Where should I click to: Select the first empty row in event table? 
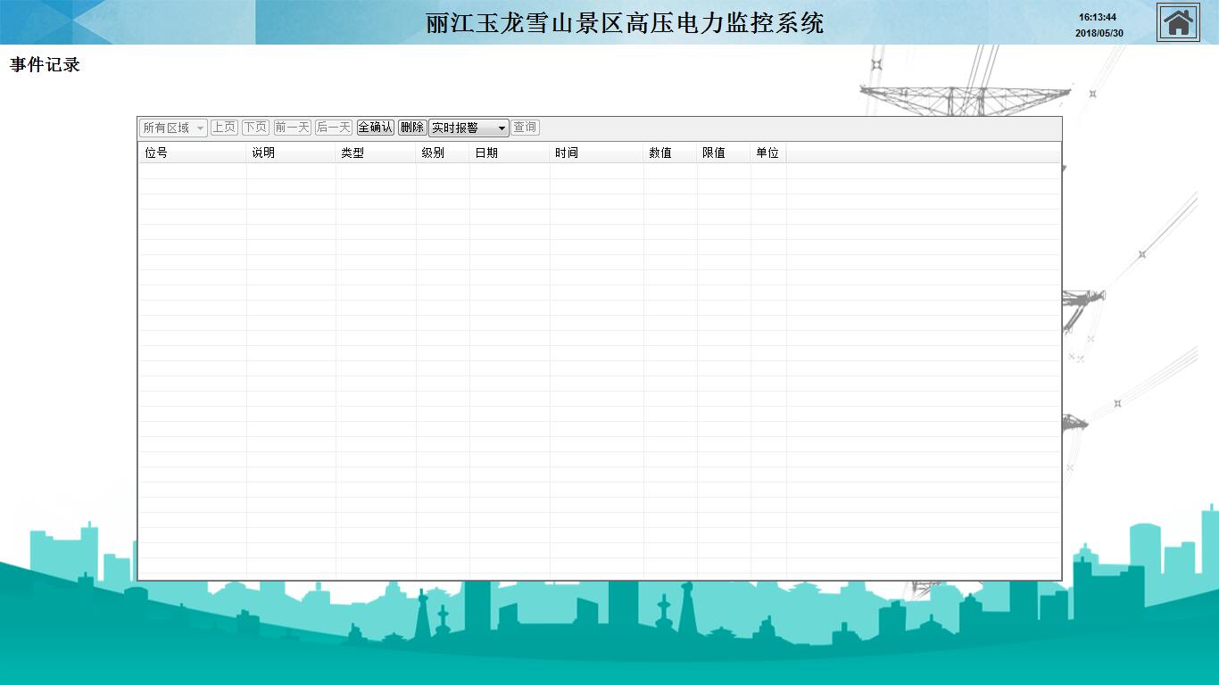coord(598,171)
